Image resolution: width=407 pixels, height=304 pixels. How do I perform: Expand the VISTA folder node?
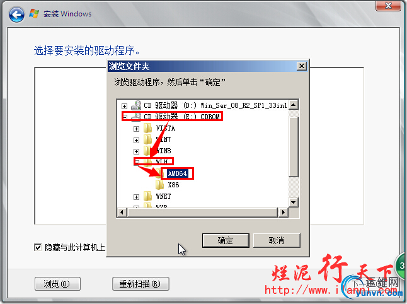pyautogui.click(x=136, y=129)
